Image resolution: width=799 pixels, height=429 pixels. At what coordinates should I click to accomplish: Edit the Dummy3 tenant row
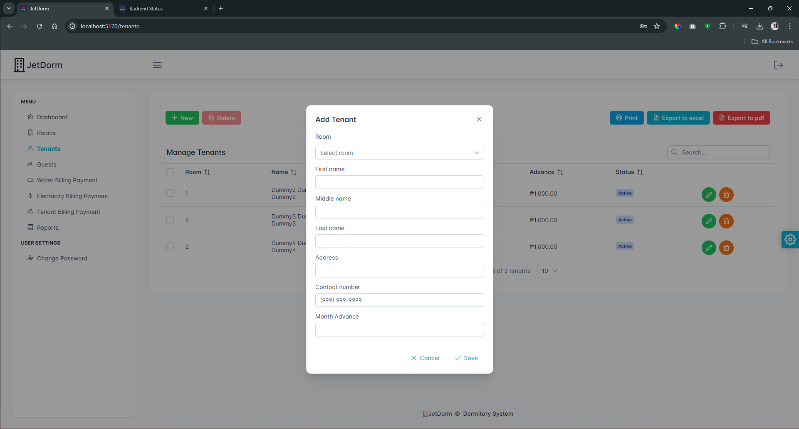pyautogui.click(x=709, y=221)
